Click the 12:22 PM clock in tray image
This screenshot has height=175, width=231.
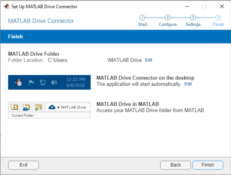coord(75,79)
